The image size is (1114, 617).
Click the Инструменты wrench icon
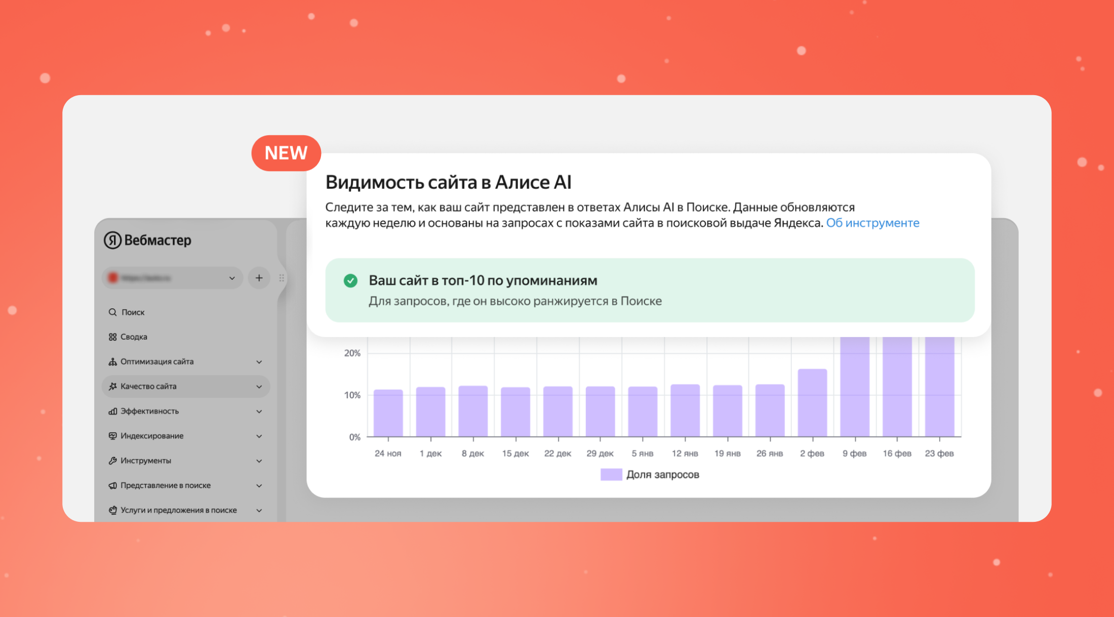click(x=112, y=460)
